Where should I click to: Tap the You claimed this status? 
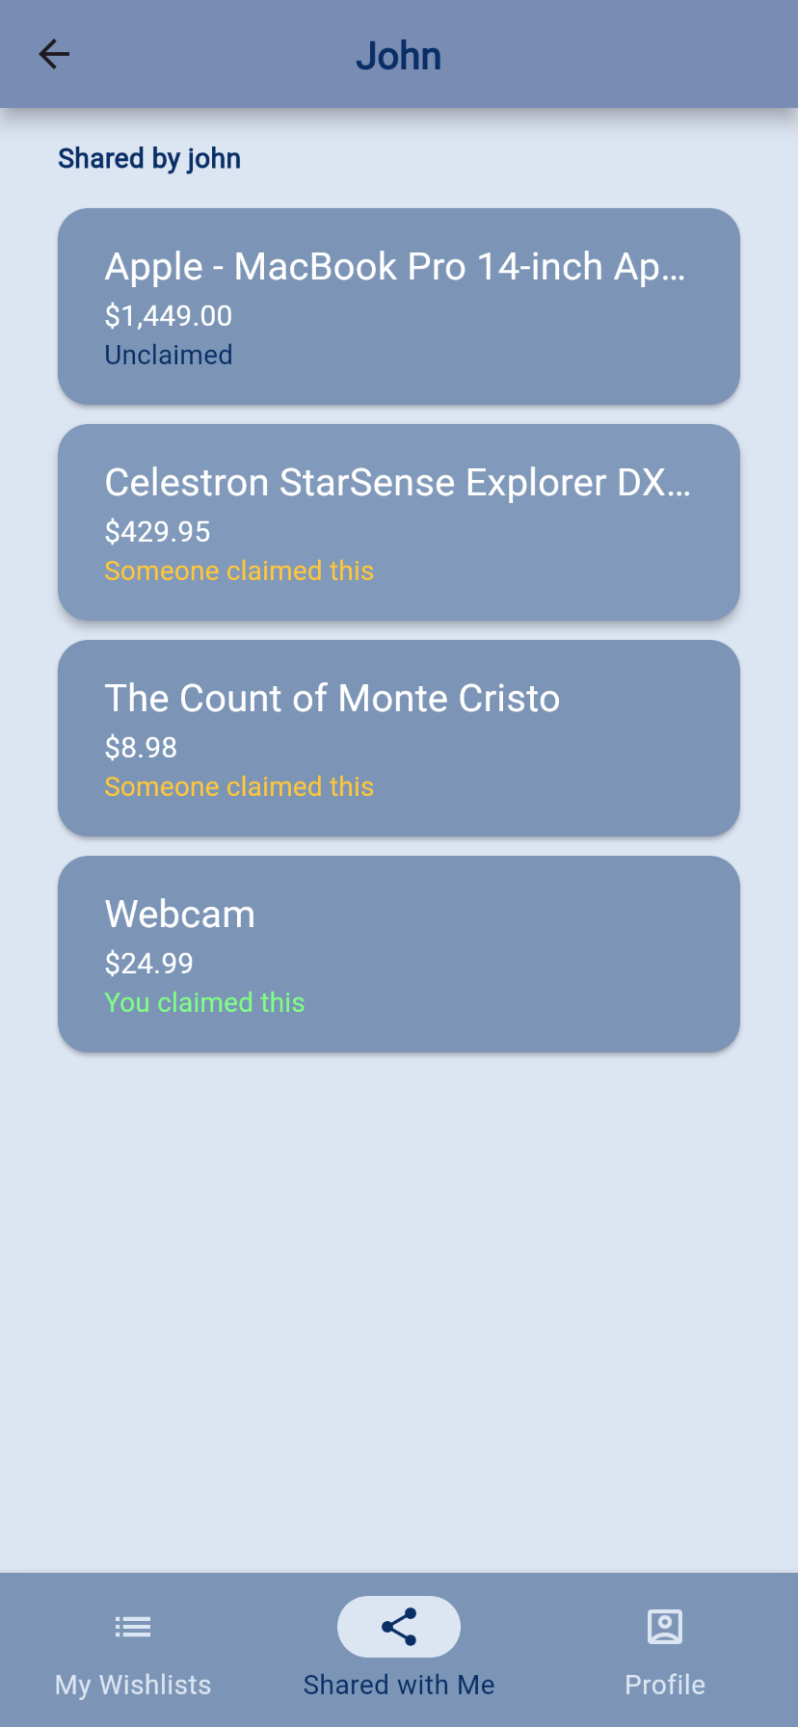[x=204, y=1002]
